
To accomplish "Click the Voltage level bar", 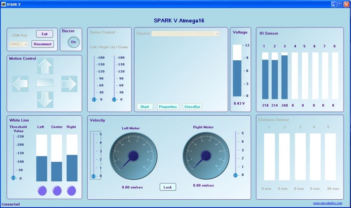I will tap(237, 70).
